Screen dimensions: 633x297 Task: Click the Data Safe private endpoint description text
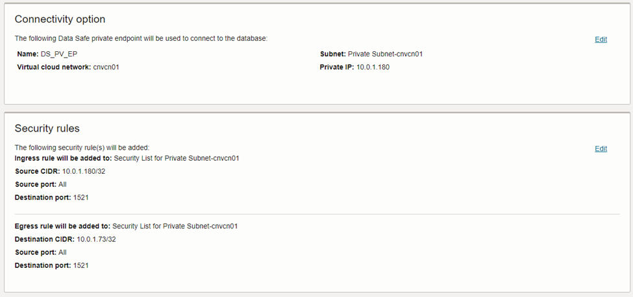click(x=141, y=39)
